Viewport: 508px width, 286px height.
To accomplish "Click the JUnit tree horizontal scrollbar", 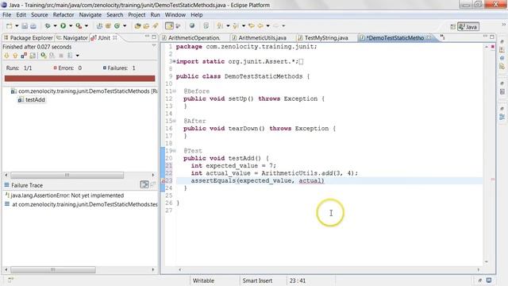I will [67, 175].
